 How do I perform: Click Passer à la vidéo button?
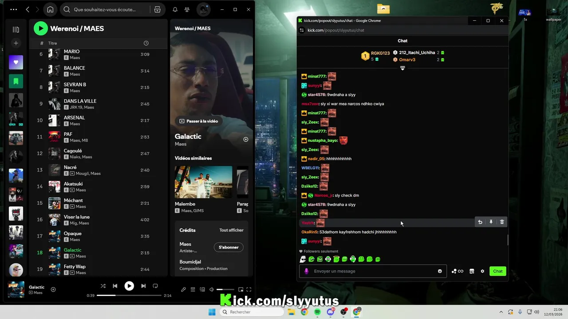(198, 121)
